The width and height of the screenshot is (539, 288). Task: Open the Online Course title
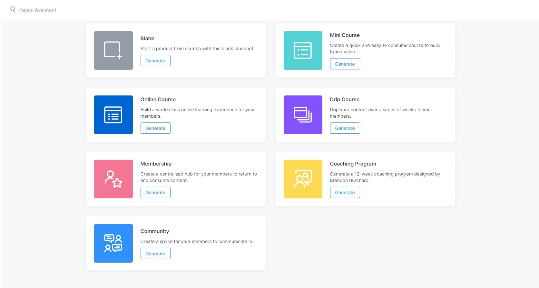(x=158, y=100)
